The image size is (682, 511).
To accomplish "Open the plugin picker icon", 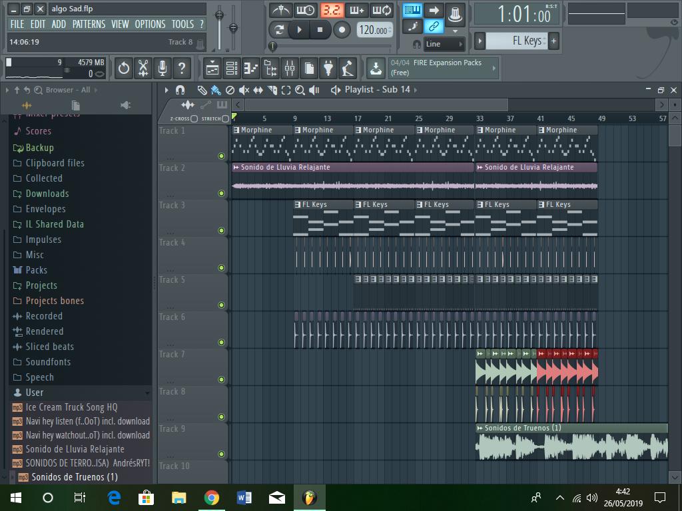I will (x=328, y=69).
